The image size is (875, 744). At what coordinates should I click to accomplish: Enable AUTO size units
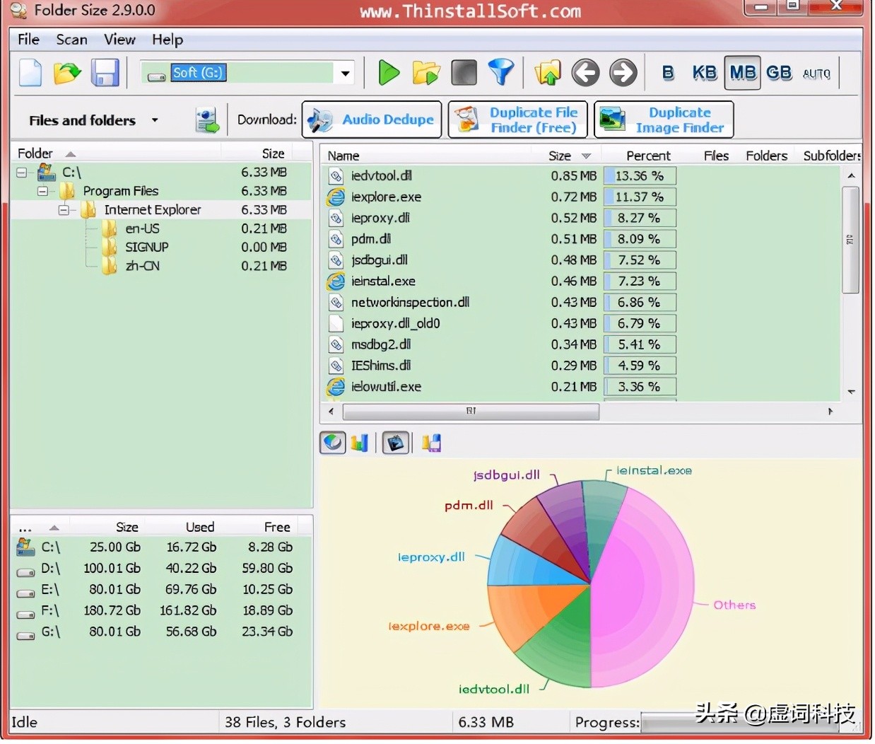(x=816, y=74)
